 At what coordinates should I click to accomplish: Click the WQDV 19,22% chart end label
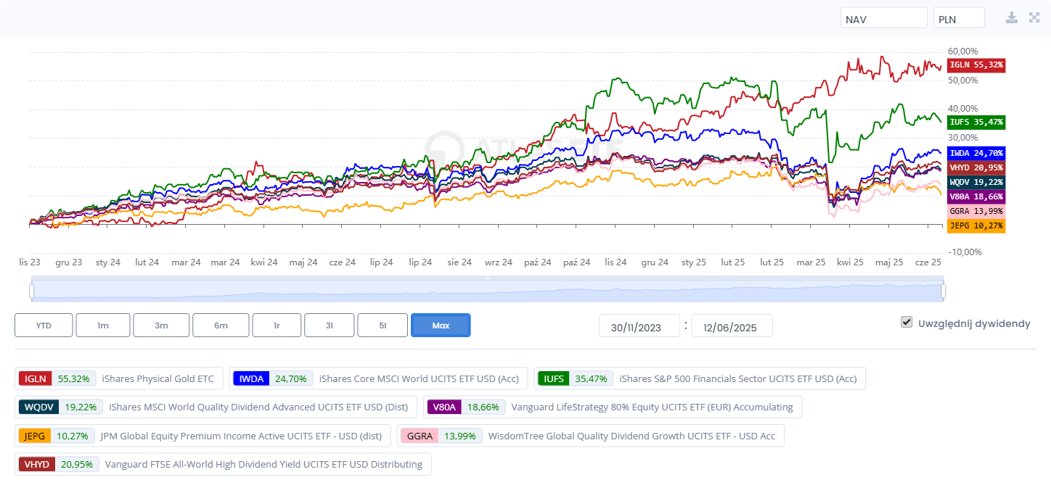pyautogui.click(x=976, y=182)
